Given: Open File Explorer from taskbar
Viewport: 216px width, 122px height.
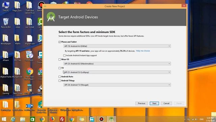Looking at the screenshot, I should (x=23, y=119).
